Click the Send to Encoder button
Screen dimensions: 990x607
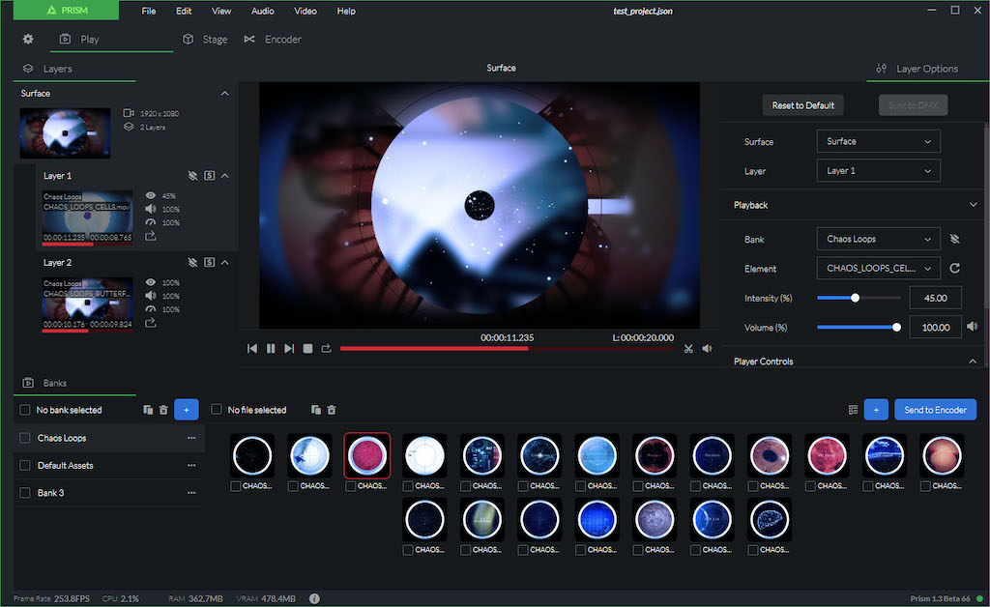[935, 410]
